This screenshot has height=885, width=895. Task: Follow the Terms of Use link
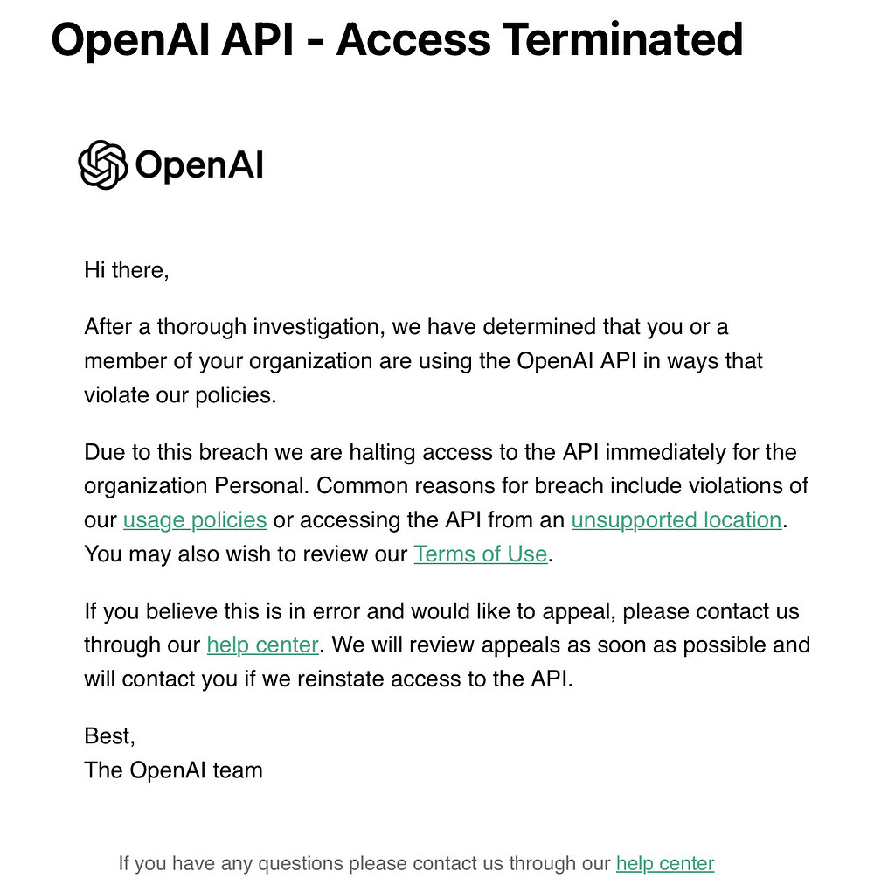pyautogui.click(x=481, y=554)
